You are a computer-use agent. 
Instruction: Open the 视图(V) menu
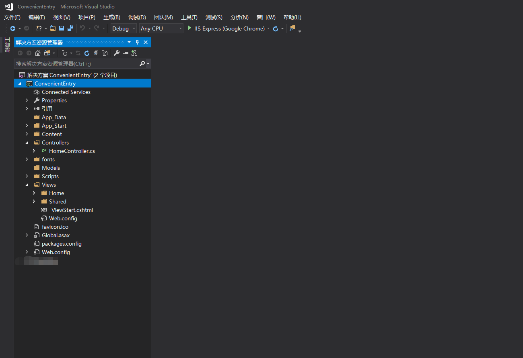coord(62,17)
